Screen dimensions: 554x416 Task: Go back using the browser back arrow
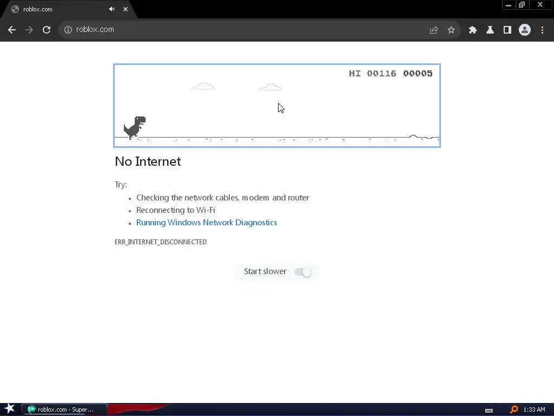[x=12, y=30]
